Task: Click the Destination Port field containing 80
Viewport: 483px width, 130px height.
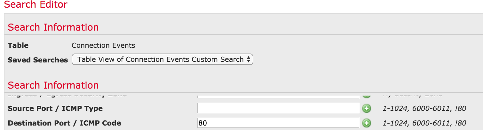Action: click(x=278, y=123)
